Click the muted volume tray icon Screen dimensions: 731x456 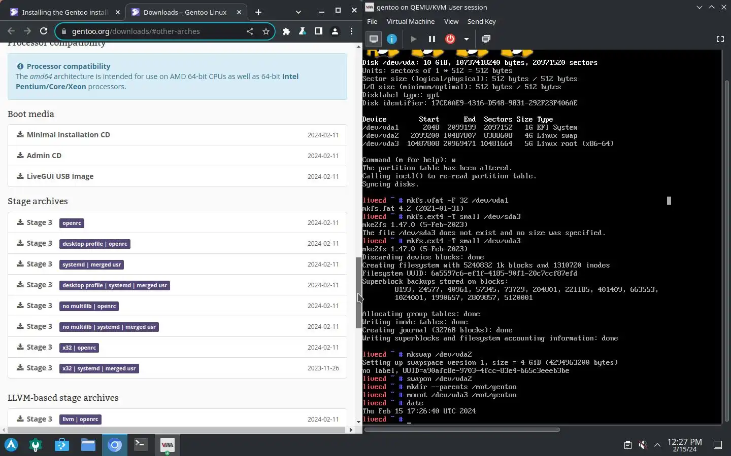point(643,445)
